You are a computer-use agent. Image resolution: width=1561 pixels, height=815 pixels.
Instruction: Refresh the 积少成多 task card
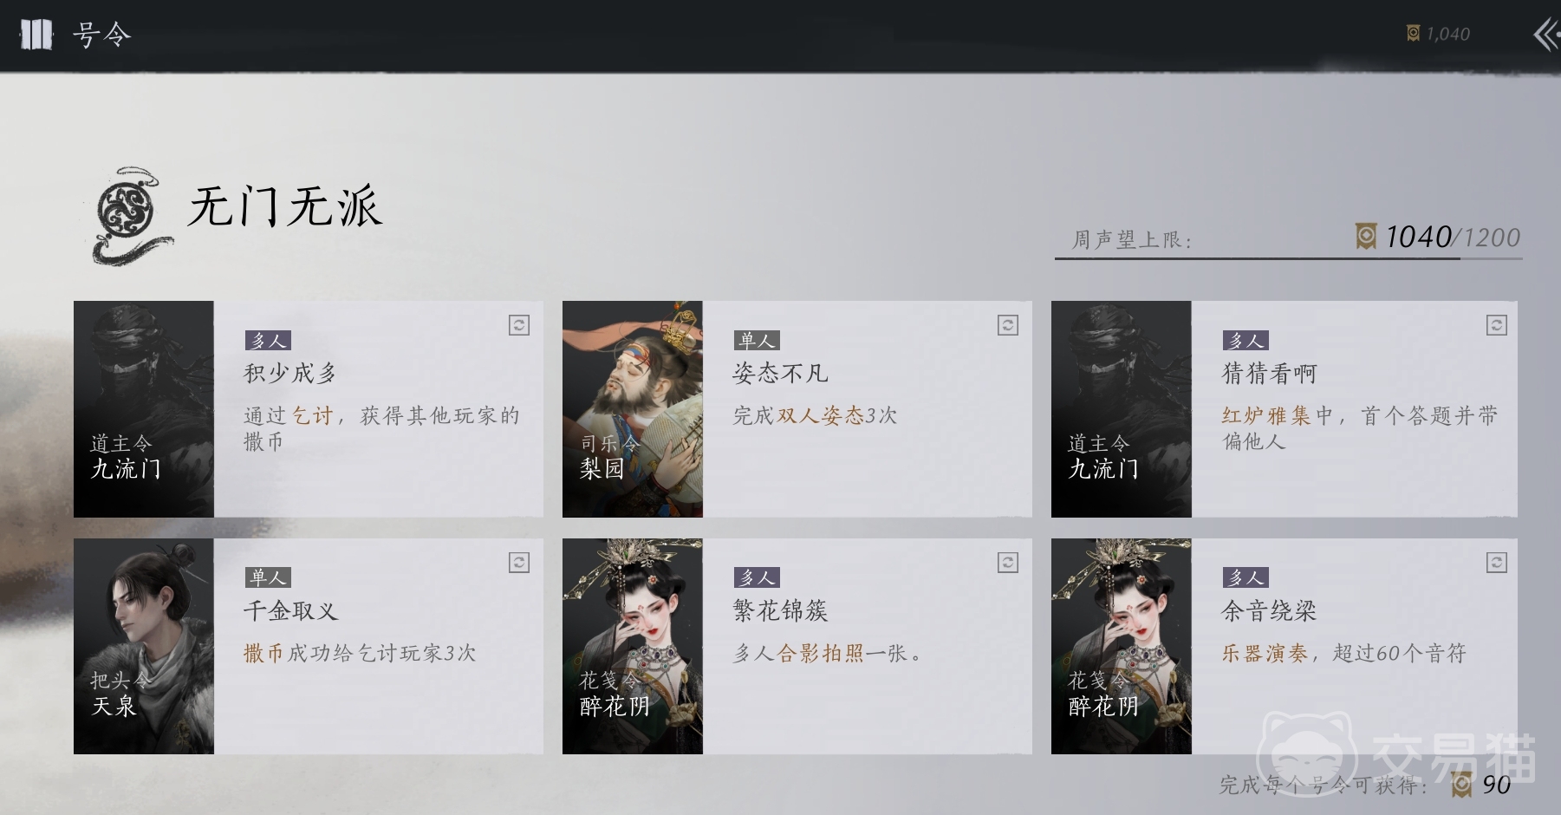point(518,325)
